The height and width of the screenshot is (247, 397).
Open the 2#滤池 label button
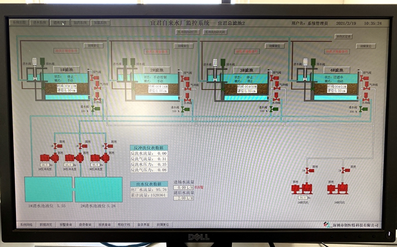[157, 70]
